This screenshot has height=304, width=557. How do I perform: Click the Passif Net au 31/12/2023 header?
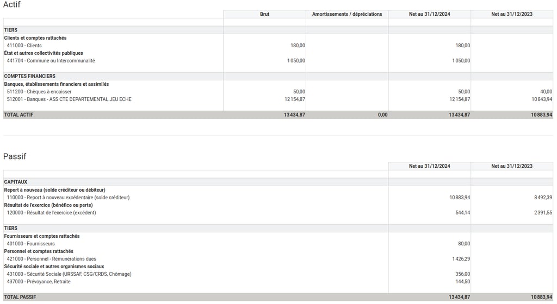click(512, 166)
